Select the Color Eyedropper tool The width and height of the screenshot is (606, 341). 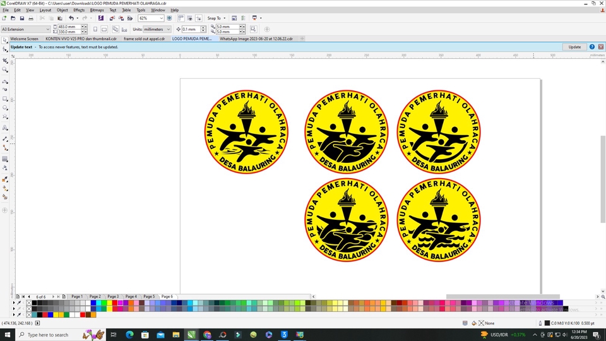point(5,179)
